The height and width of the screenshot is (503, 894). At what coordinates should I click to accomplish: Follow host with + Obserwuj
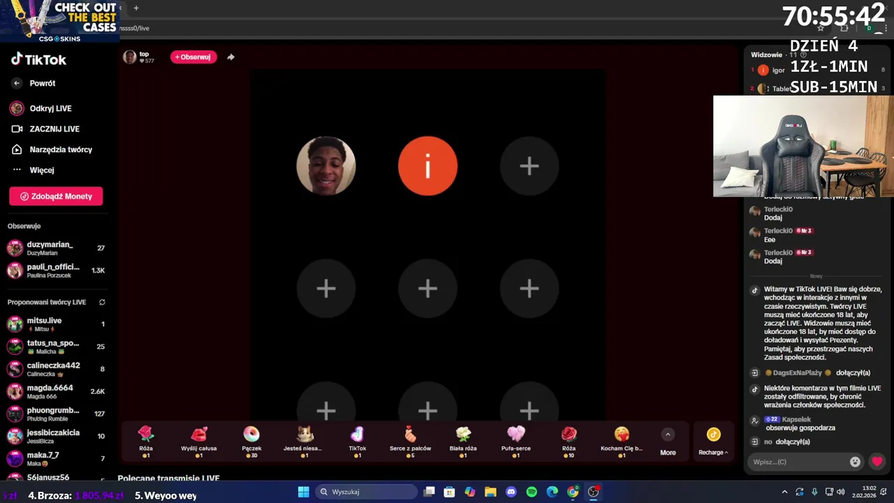[193, 57]
